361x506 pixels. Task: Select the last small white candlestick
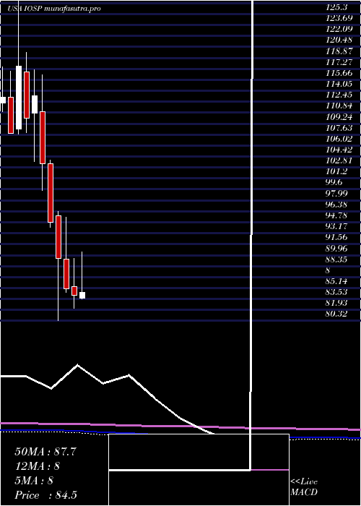pos(82,295)
